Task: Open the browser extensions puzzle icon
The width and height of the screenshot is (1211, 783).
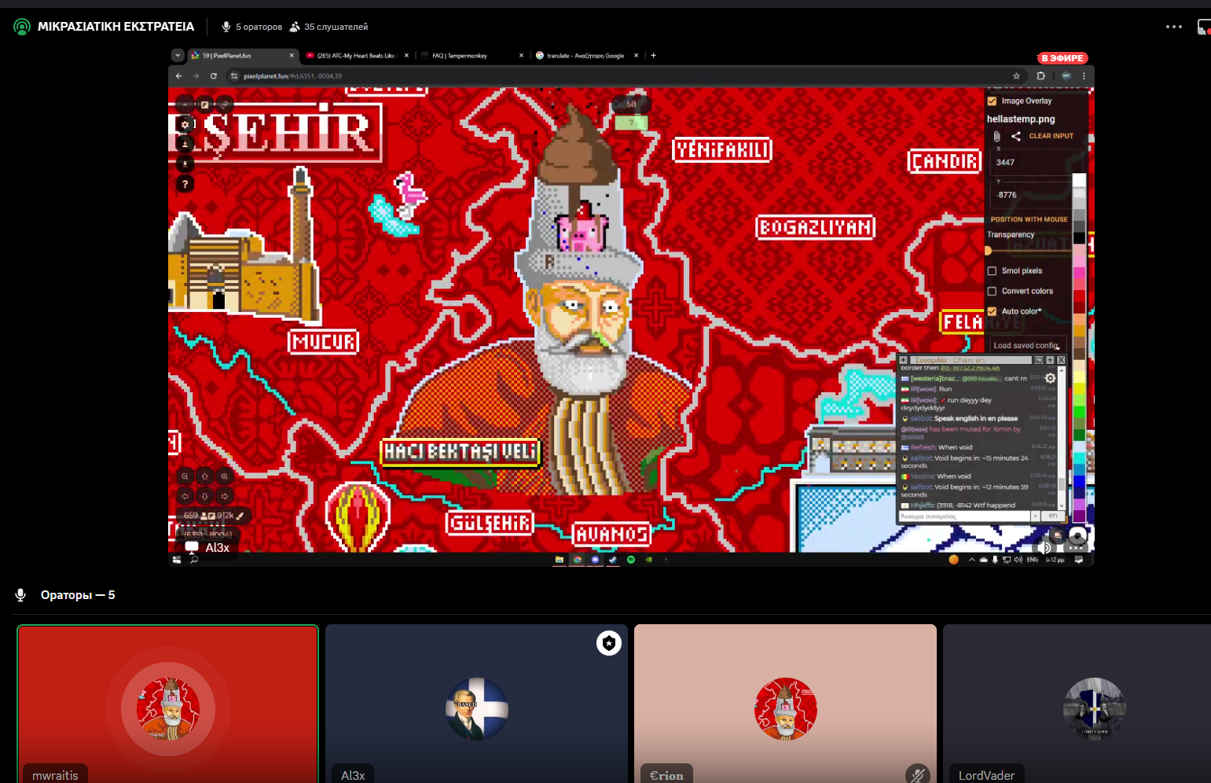Action: tap(1040, 76)
